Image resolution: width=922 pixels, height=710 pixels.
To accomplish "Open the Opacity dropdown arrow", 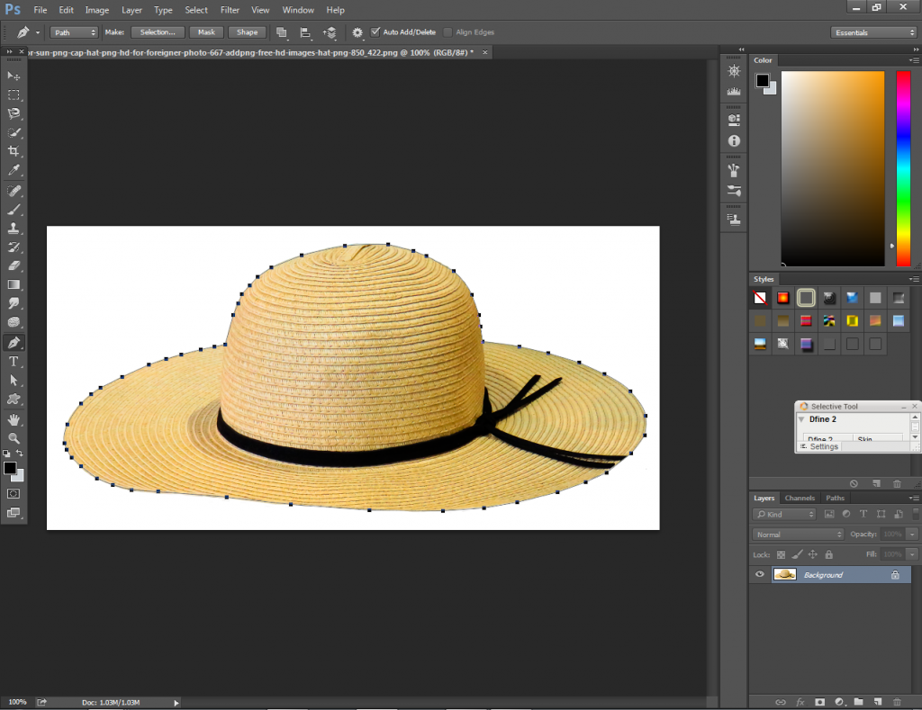I will tap(912, 535).
